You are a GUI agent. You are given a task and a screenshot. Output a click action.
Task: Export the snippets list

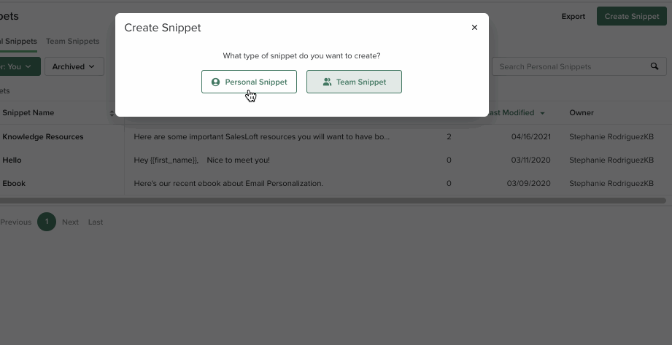pos(573,16)
